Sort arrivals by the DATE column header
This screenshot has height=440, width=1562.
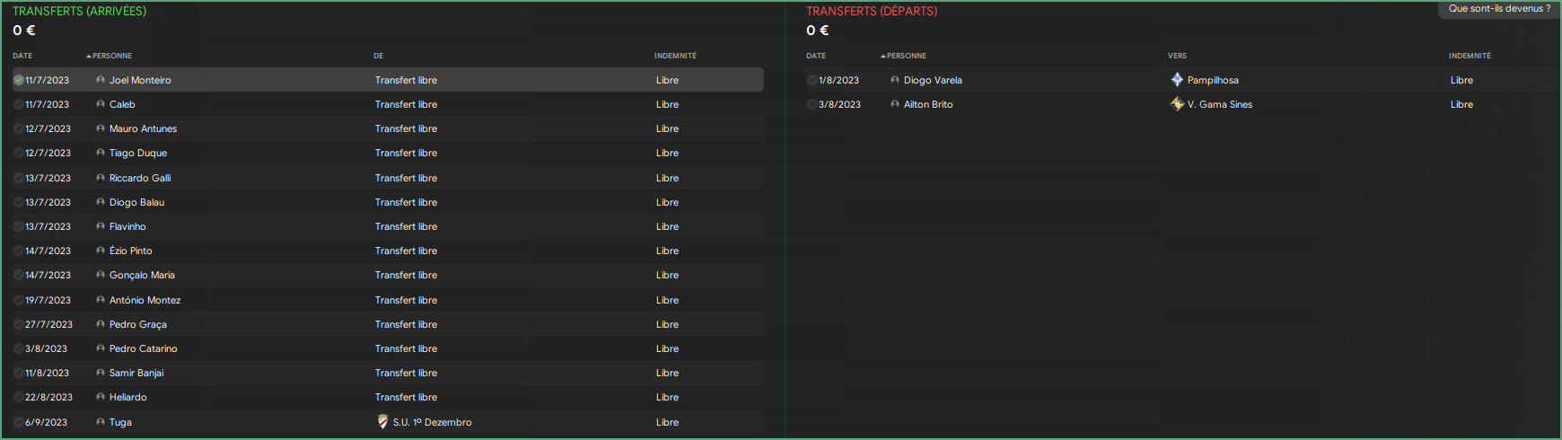pos(22,56)
